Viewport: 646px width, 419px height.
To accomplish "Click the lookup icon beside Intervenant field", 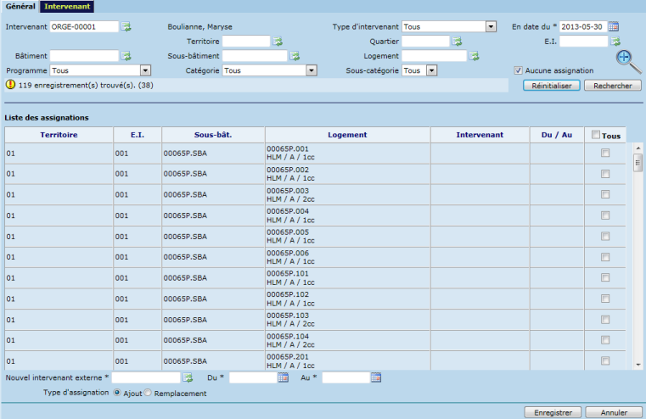I will [126, 27].
